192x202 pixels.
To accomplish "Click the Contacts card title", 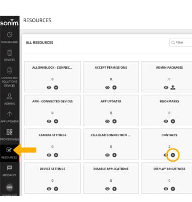I will pos(169,135).
